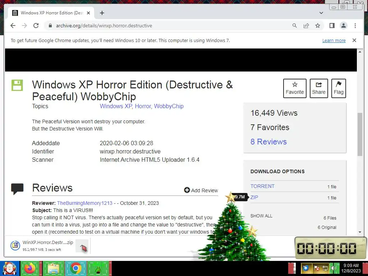Click the 7 Favorites statistic

pos(270,128)
